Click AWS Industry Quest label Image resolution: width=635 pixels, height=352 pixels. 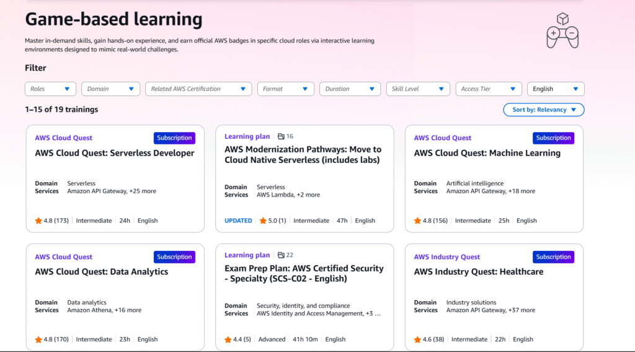[446, 257]
